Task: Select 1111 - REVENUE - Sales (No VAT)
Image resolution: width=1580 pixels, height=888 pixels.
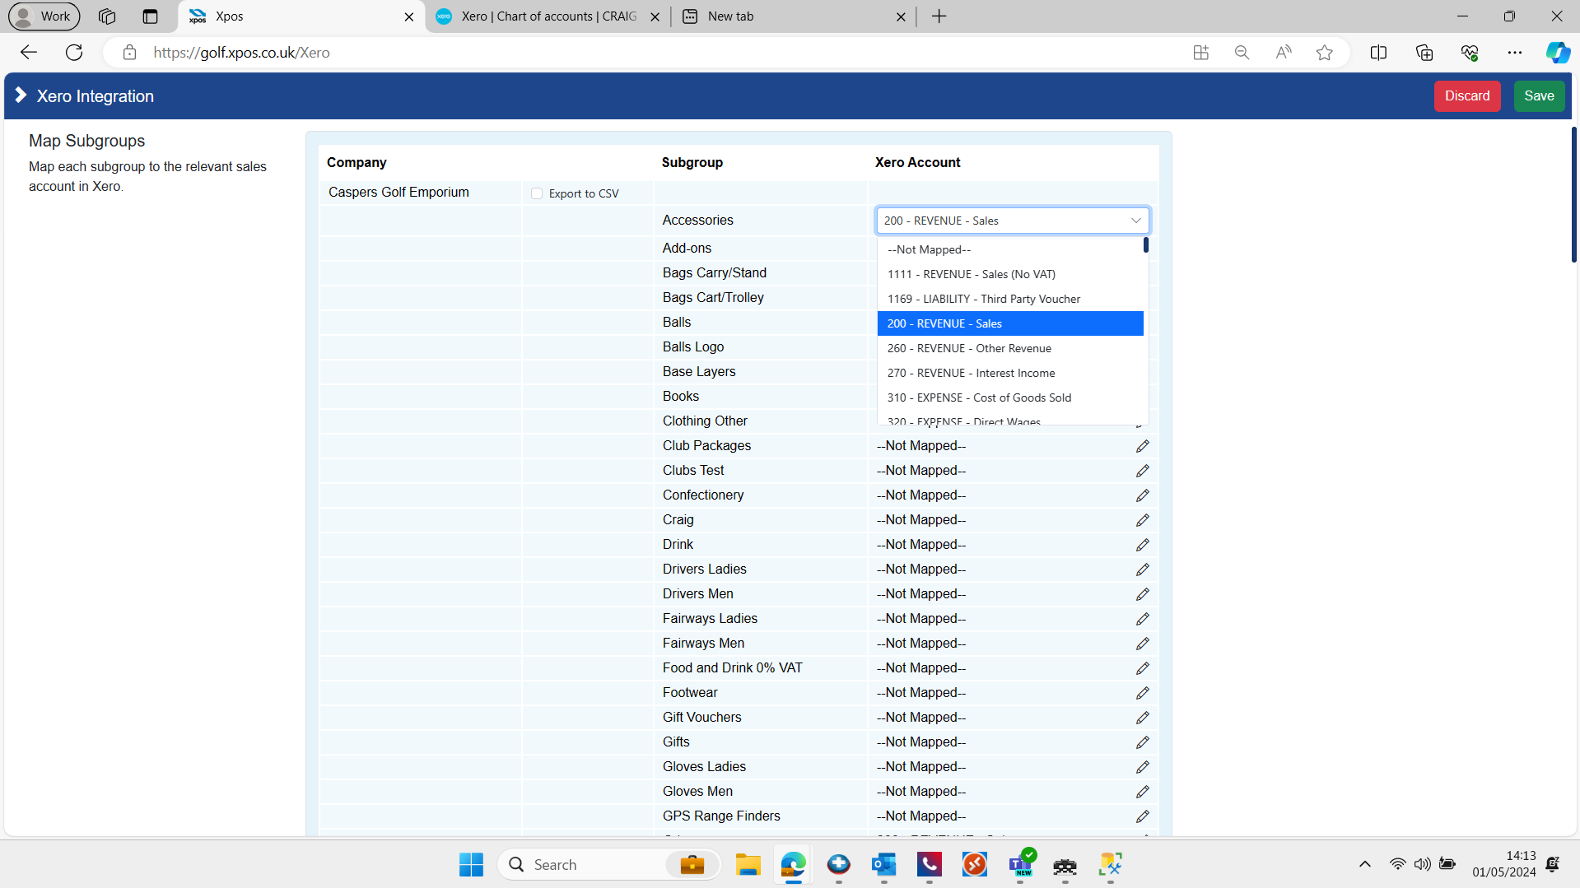Action: [1010, 274]
